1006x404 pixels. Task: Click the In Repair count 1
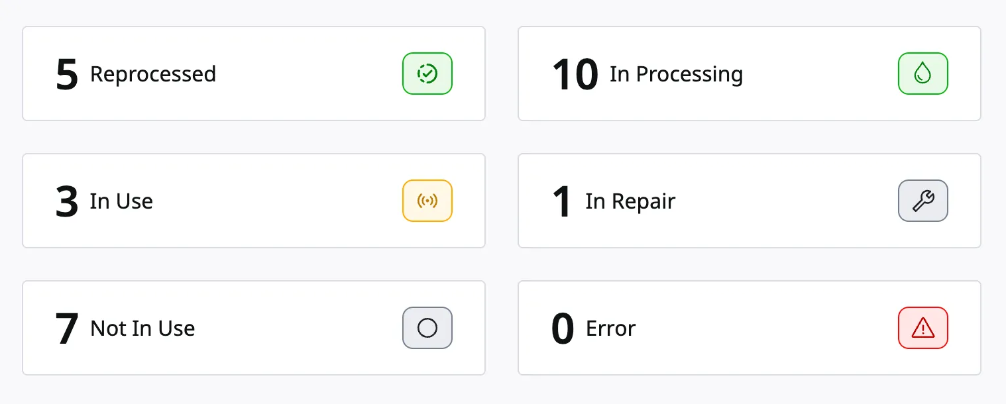click(562, 201)
